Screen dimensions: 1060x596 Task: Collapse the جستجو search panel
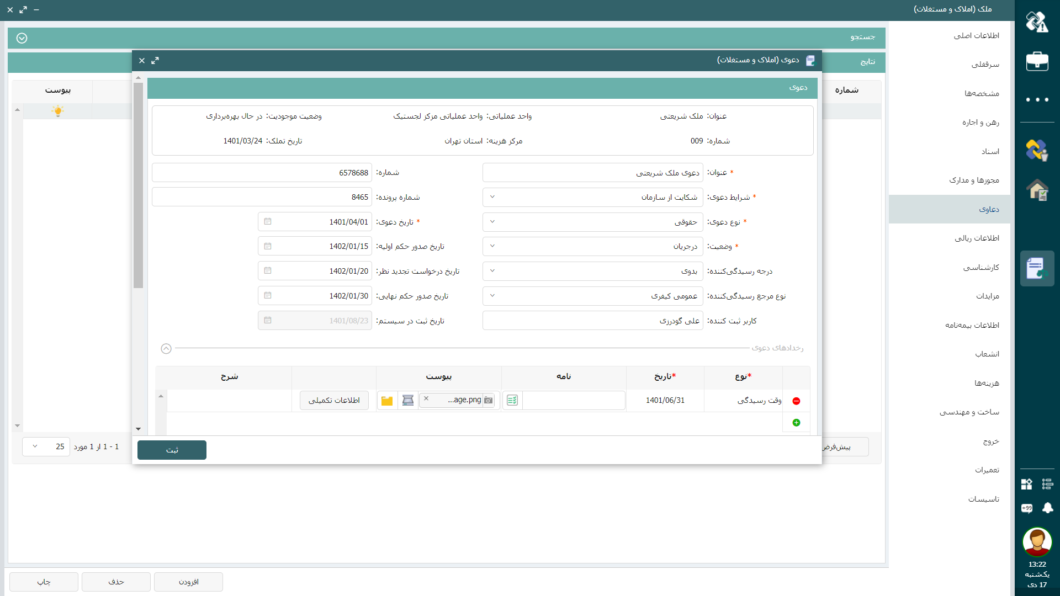22,38
